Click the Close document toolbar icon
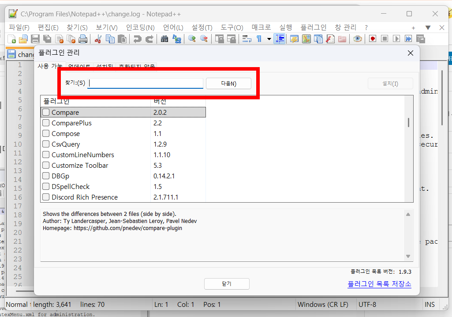 pos(59,39)
